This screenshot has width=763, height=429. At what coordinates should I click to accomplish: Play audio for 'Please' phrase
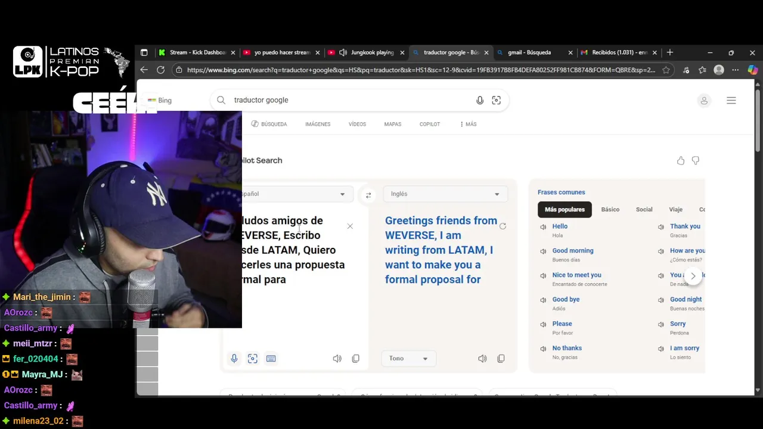point(543,324)
